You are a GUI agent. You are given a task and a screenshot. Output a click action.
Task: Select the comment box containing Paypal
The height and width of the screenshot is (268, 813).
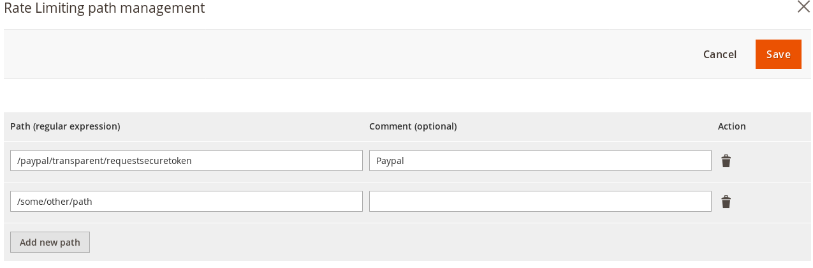[539, 161]
